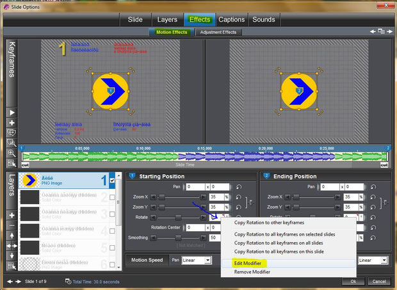
Task: Click the copy settings icon between top-right arrows
Action: tap(381, 31)
